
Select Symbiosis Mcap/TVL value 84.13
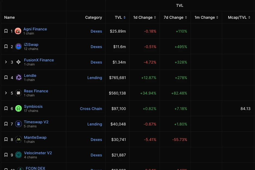[x=245, y=109]
